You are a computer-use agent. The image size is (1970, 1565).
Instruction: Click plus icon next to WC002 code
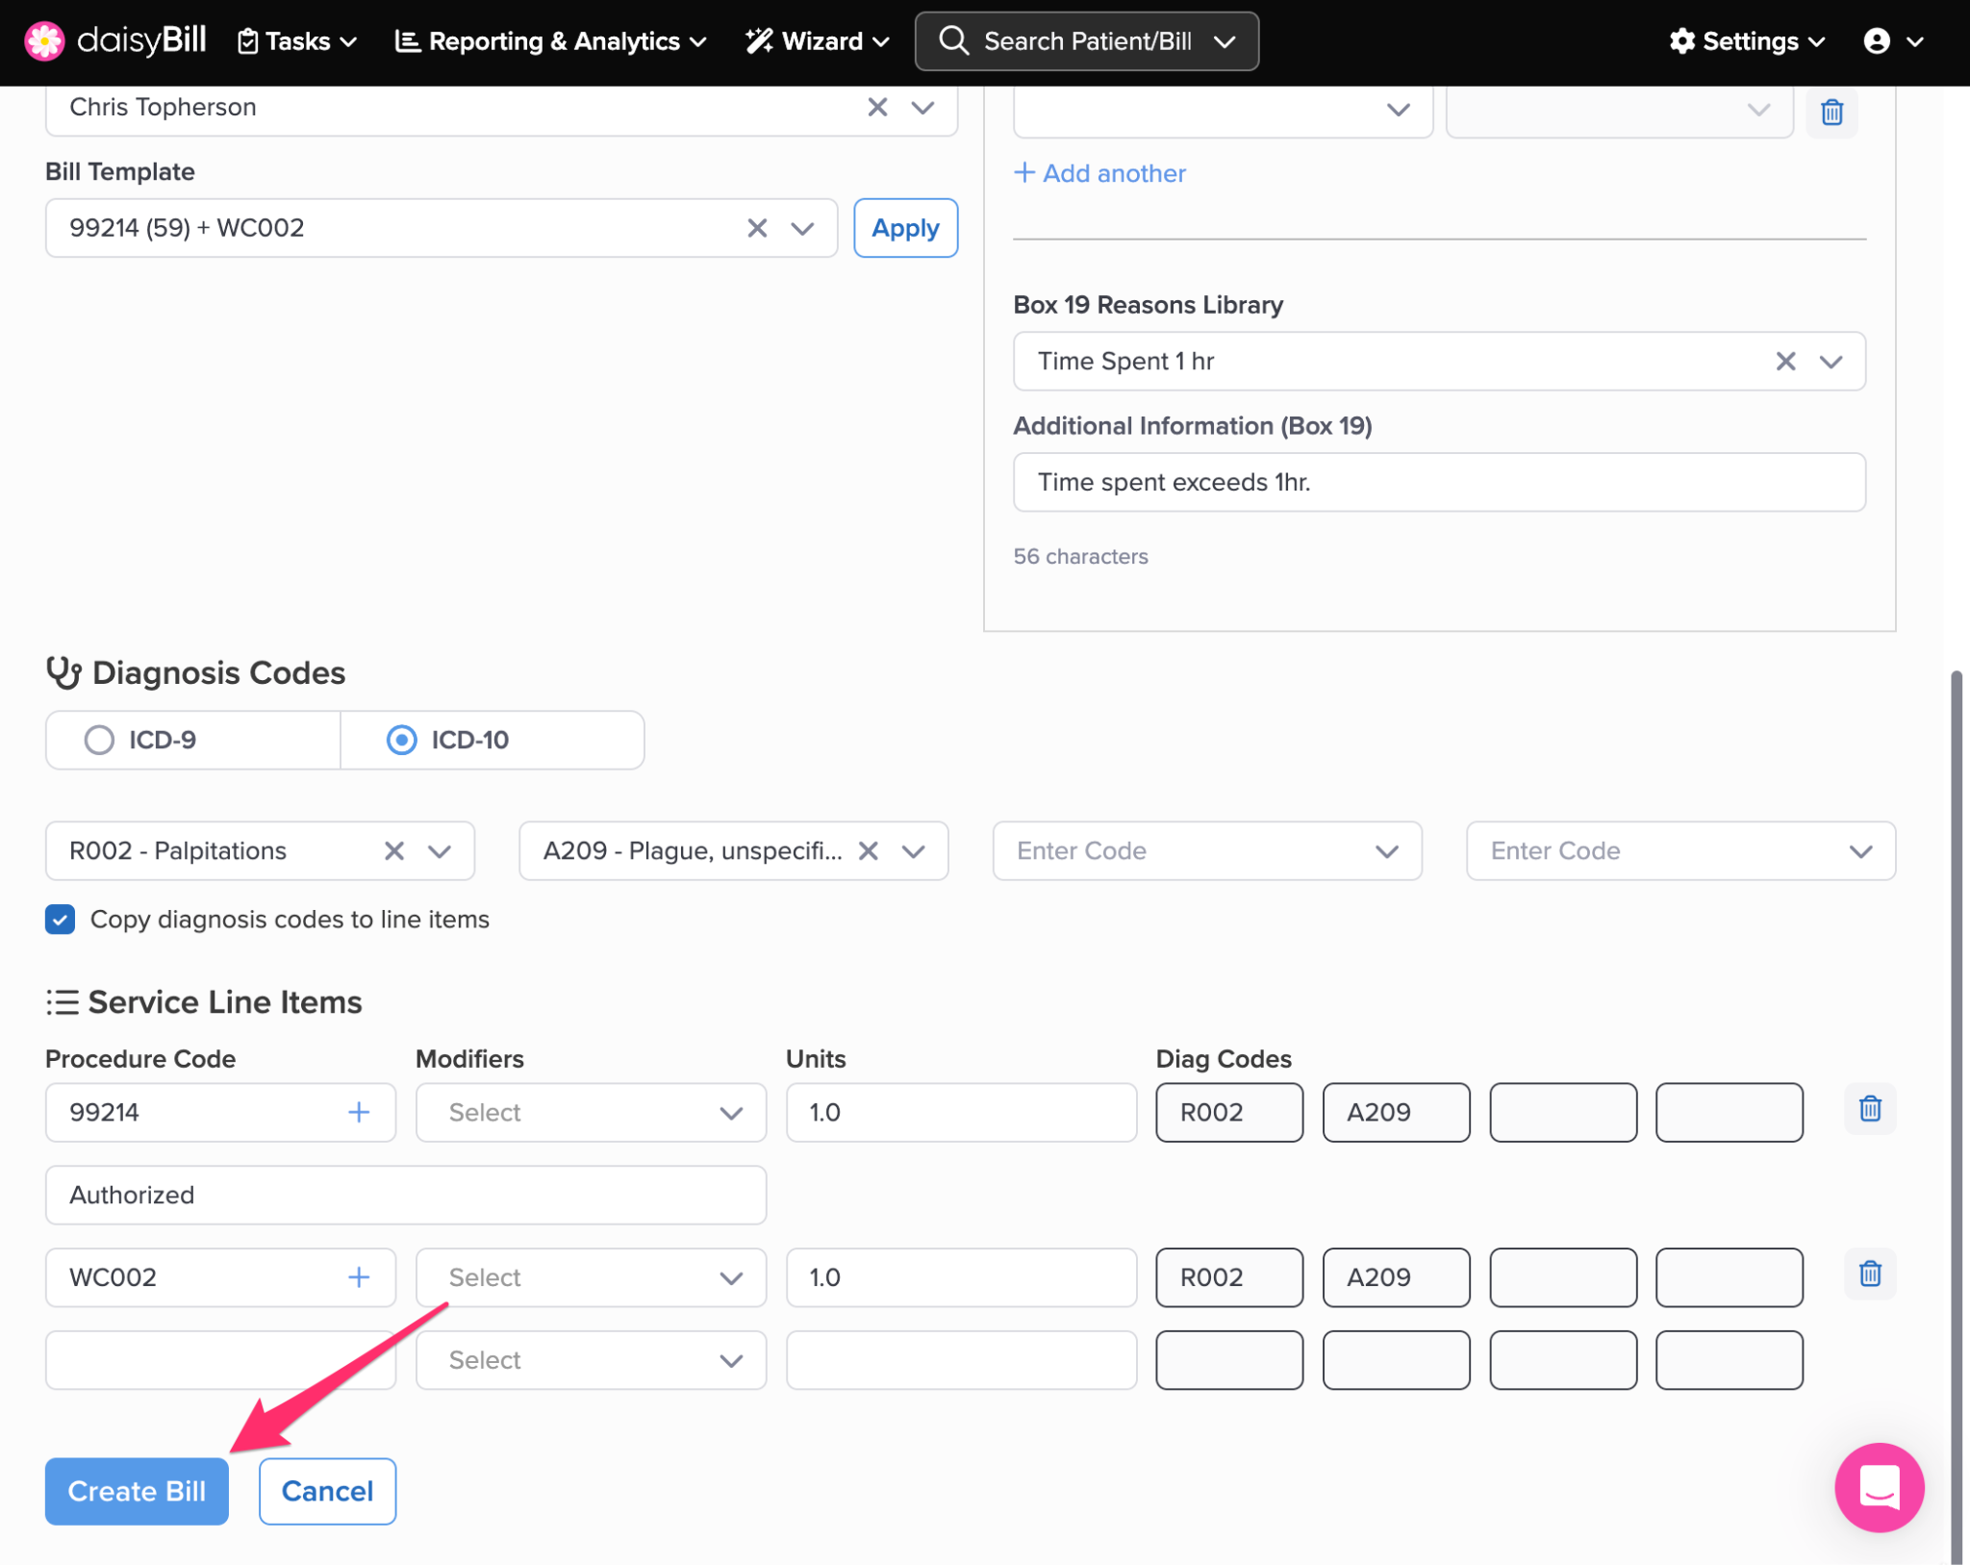tap(359, 1277)
